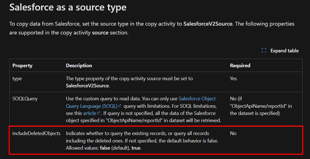Open the article hyperlink about SOQL limitations
This screenshot has width=310, height=159.
tap(89, 113)
